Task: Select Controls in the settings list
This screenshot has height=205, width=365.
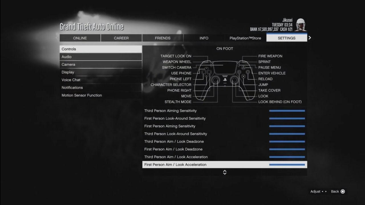Action: click(101, 49)
